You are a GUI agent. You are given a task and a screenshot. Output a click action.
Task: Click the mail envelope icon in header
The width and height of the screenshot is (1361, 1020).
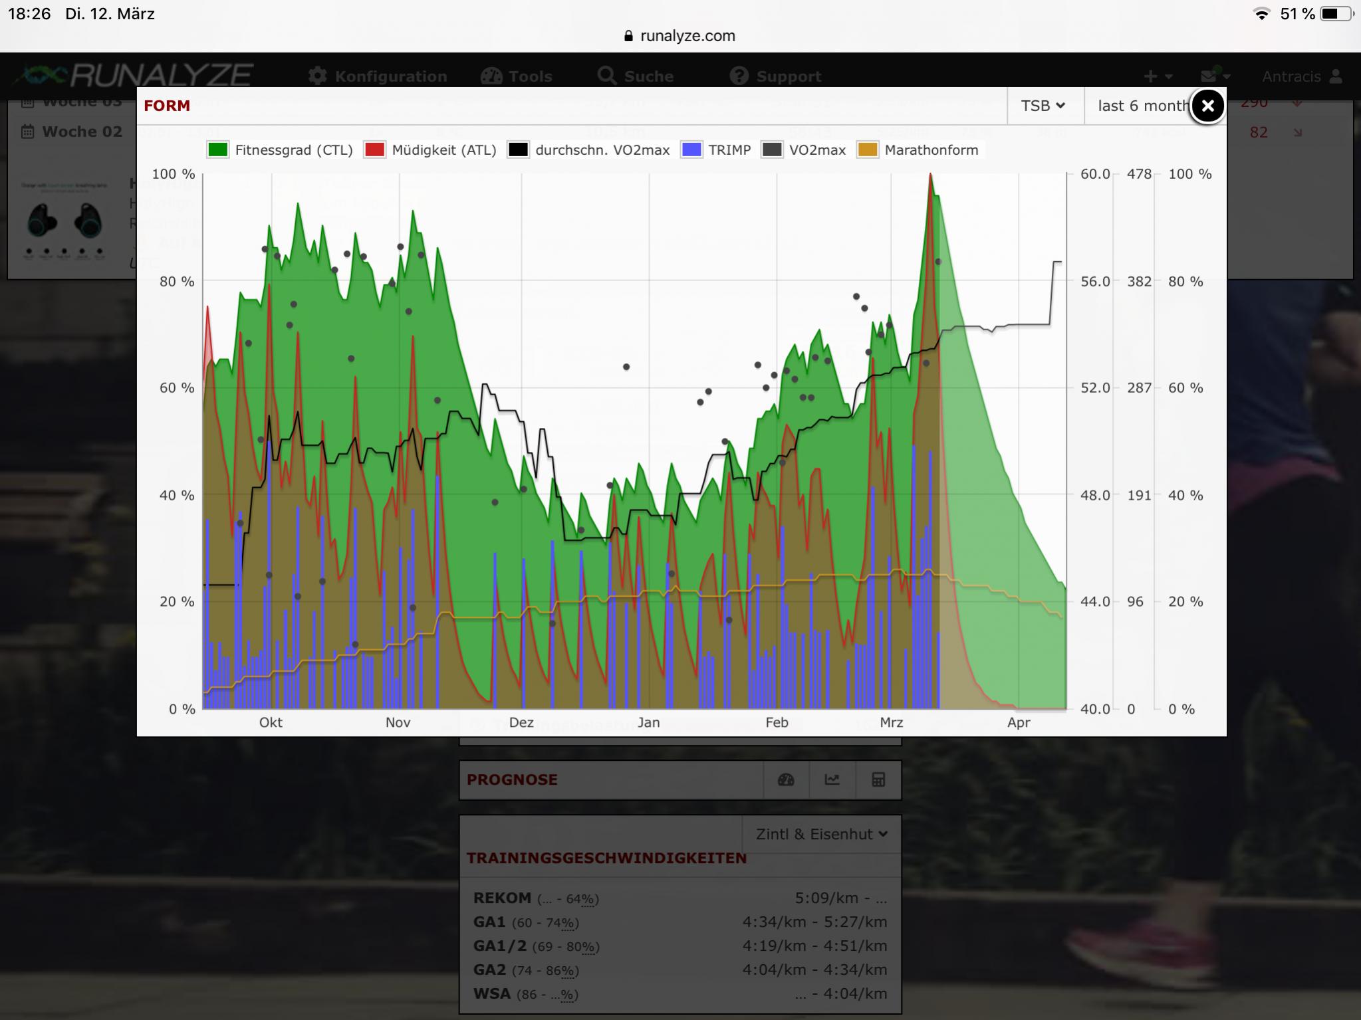[x=1208, y=76]
